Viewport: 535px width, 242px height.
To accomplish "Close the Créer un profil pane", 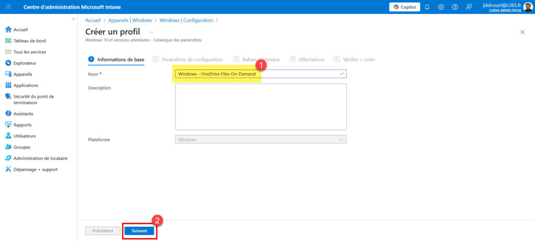I will click(522, 32).
